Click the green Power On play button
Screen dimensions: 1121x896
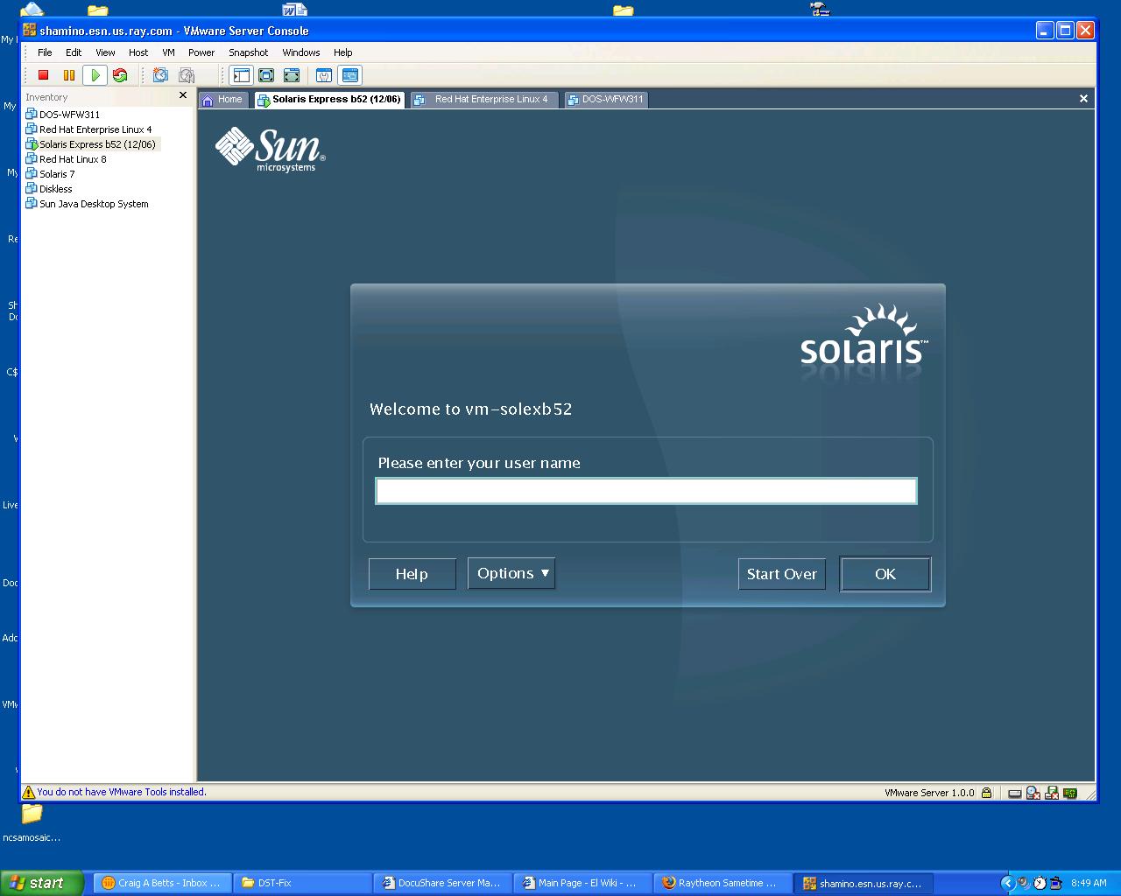click(x=95, y=75)
